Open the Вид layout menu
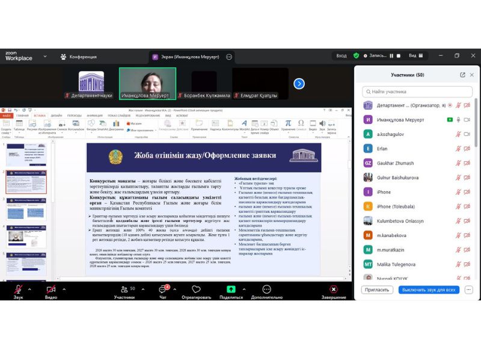Image resolution: width=481 pixels, height=349 pixels. (x=415, y=56)
